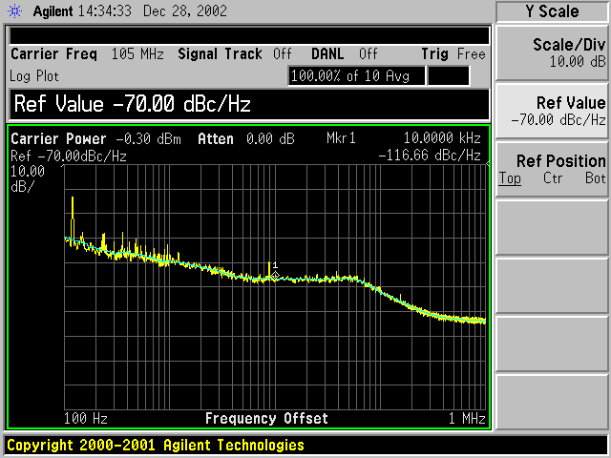The height and width of the screenshot is (458, 611).
Task: Click the Agilent logo icon
Action: click(14, 11)
